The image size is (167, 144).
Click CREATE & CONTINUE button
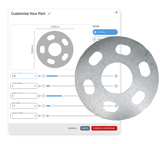pyautogui.click(x=104, y=128)
